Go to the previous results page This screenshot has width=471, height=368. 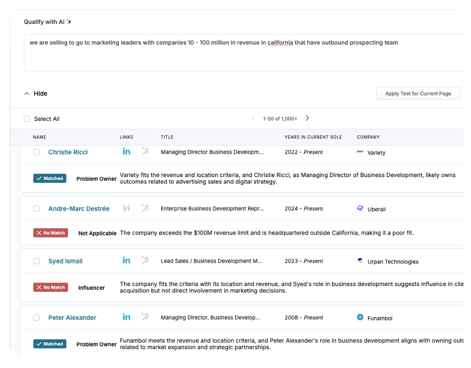click(x=253, y=118)
